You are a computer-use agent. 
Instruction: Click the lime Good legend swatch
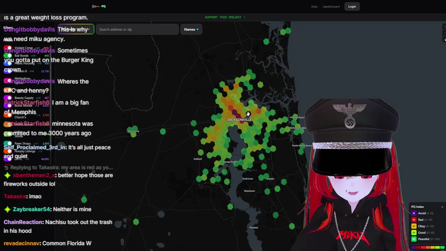[414, 233]
